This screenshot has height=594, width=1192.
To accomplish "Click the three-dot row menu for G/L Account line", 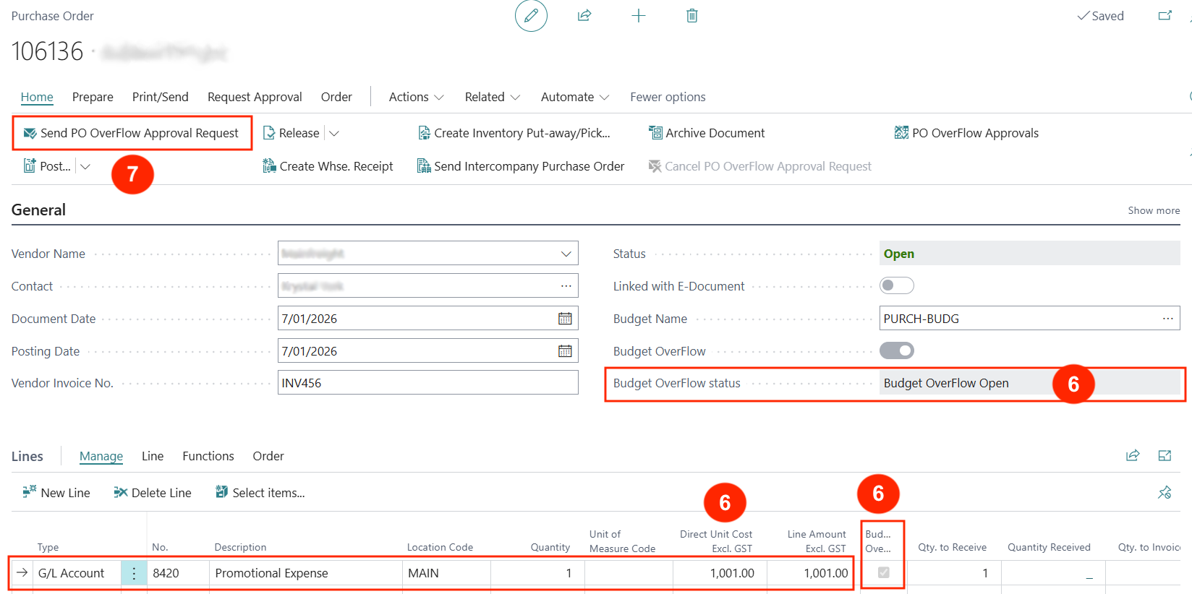I will pyautogui.click(x=134, y=573).
